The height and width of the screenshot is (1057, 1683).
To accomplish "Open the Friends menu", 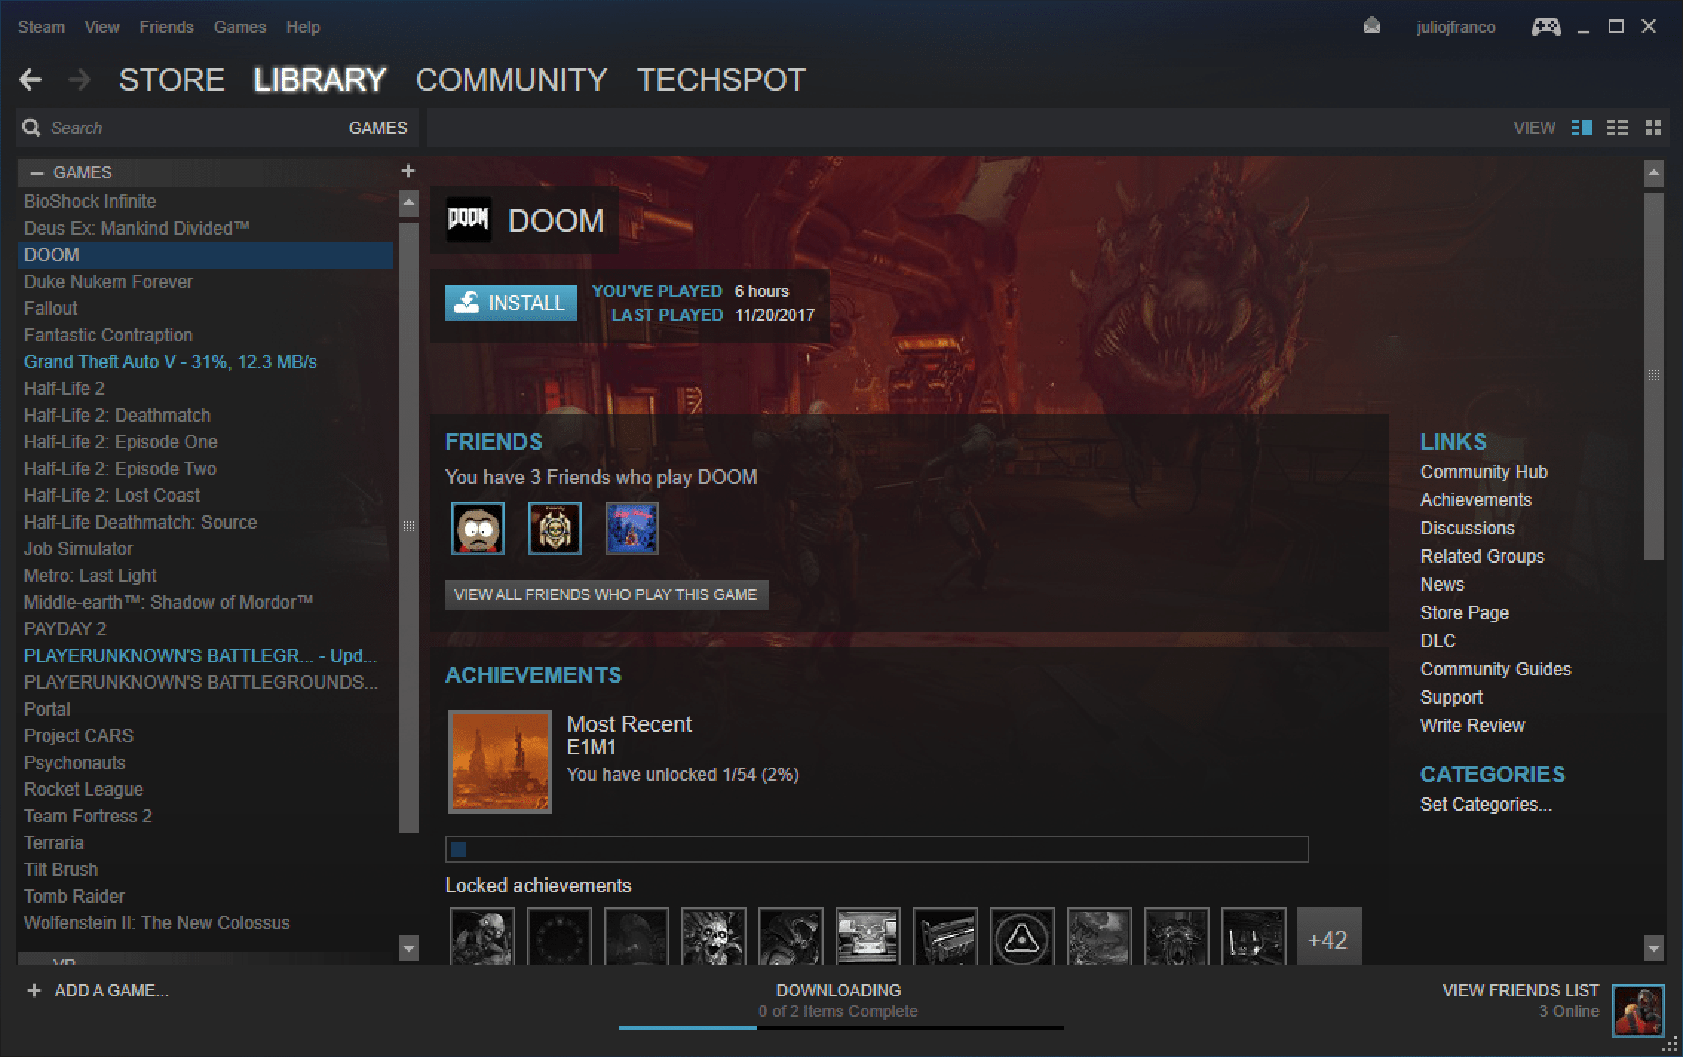I will (x=166, y=27).
